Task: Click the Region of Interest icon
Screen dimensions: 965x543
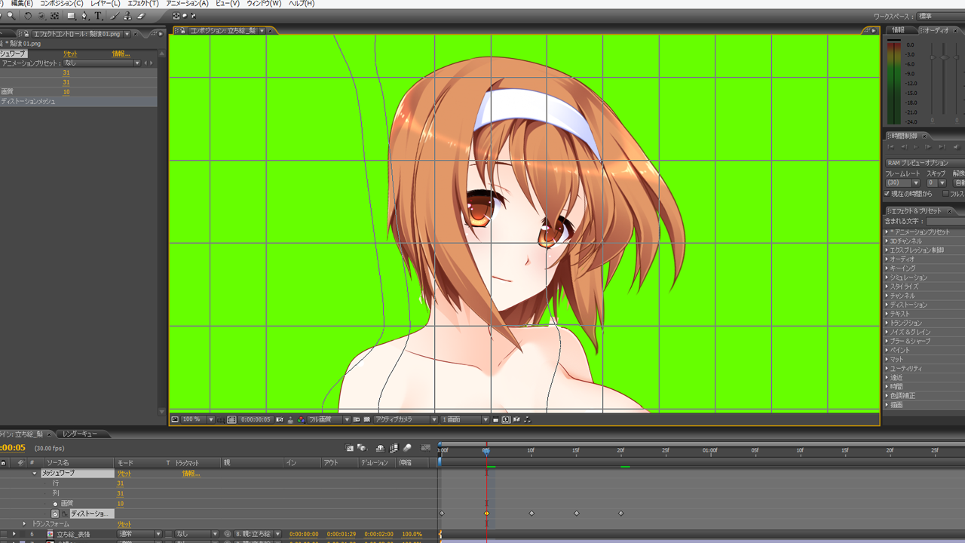Action: (356, 419)
